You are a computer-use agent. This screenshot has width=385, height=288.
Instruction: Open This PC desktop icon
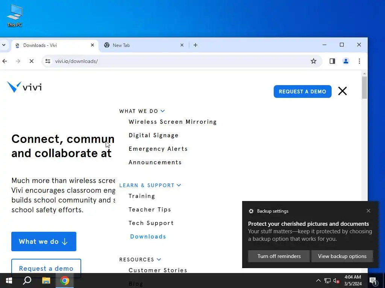(x=15, y=15)
